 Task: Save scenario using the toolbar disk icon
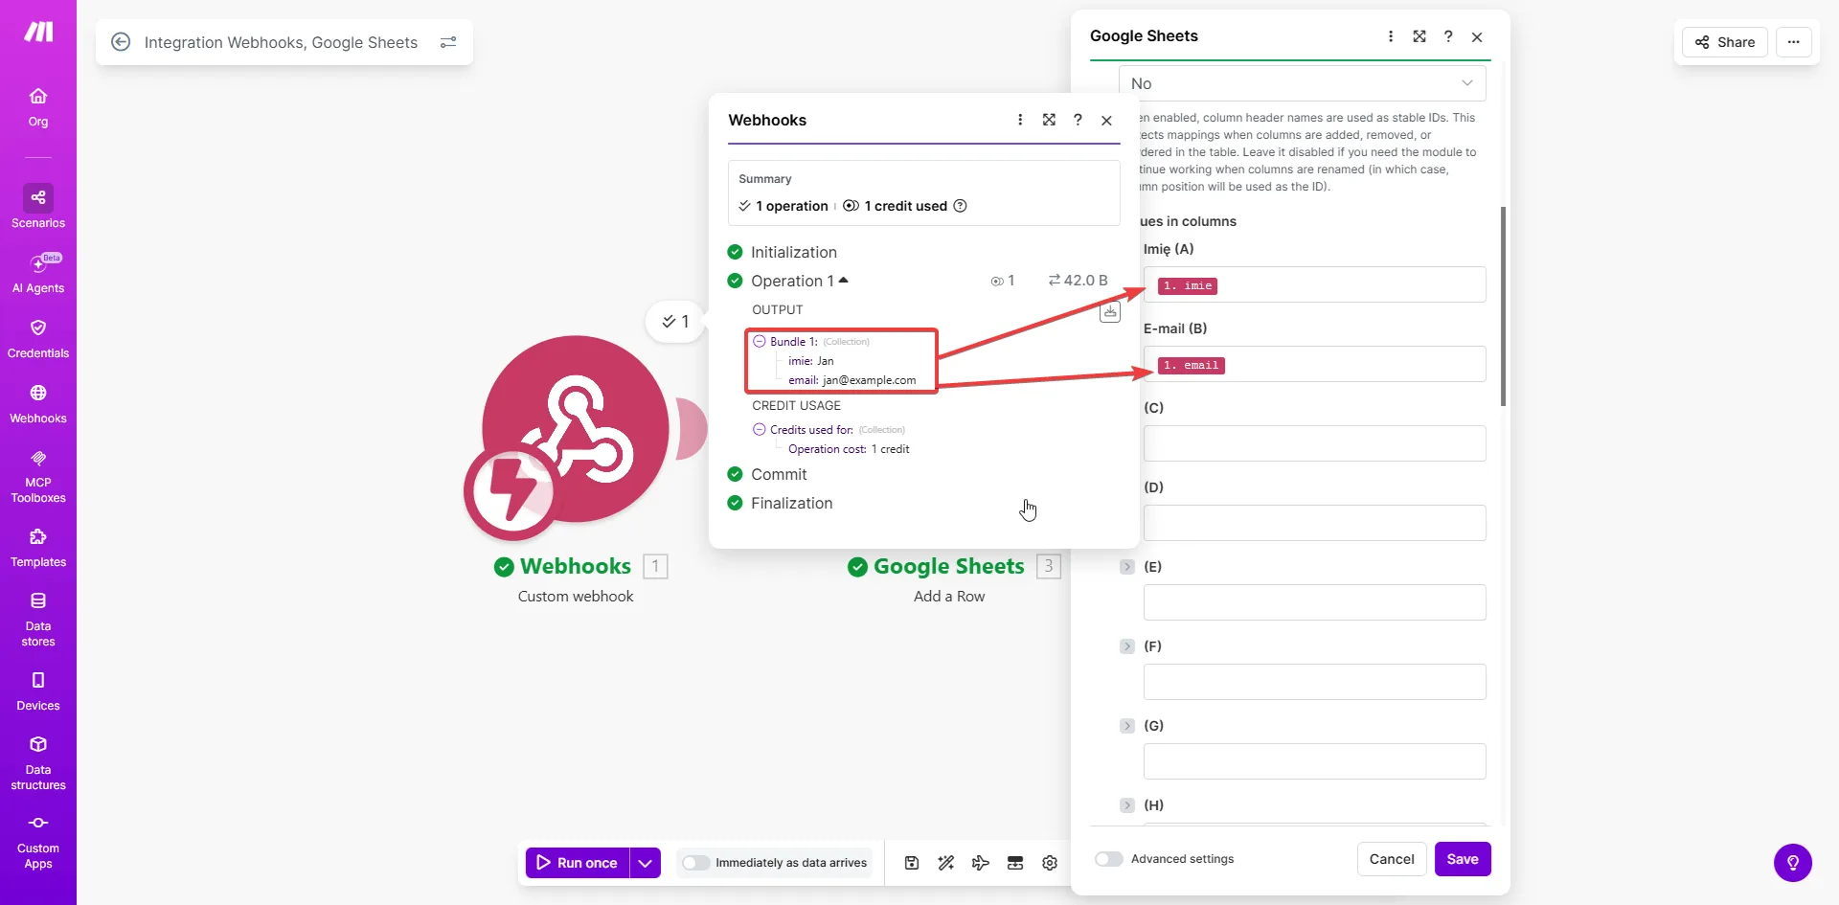click(x=912, y=863)
